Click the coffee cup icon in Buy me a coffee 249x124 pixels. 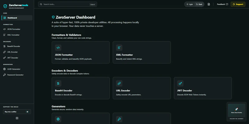28,112
